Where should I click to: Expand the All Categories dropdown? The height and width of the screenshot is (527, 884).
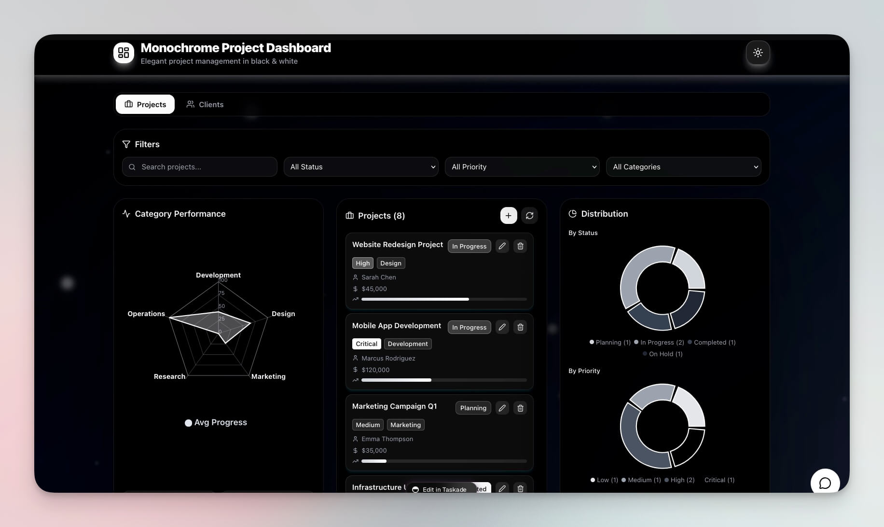click(x=683, y=166)
